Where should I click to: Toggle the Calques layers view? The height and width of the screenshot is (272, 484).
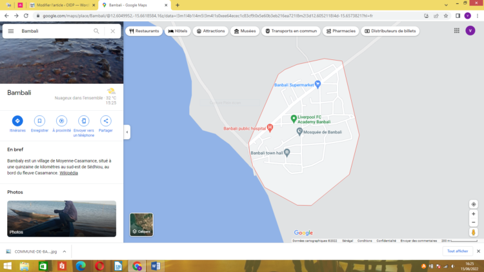(141, 224)
